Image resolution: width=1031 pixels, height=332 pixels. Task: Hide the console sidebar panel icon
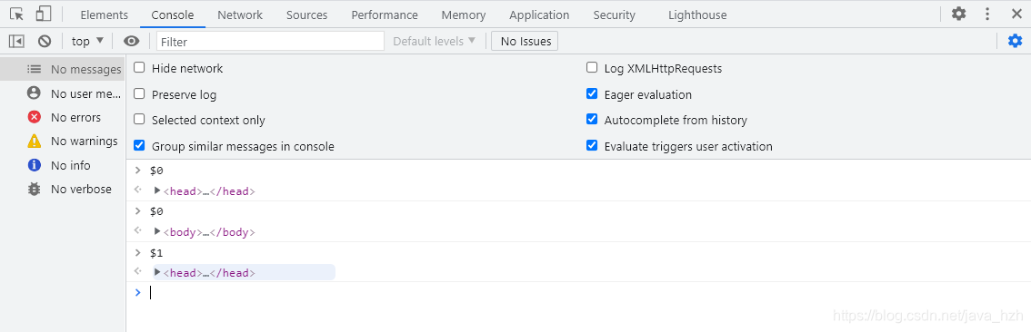16,42
